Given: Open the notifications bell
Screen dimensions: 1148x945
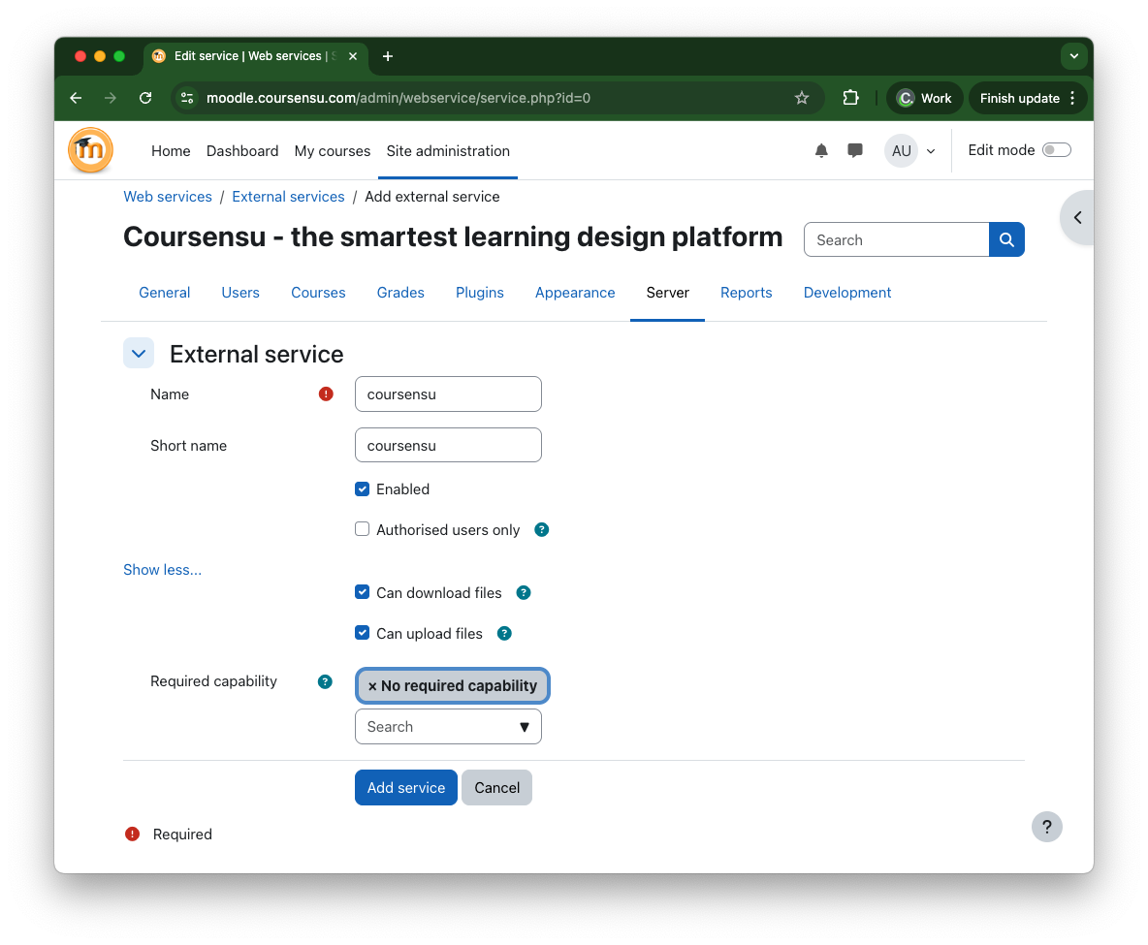Looking at the screenshot, I should coord(821,151).
